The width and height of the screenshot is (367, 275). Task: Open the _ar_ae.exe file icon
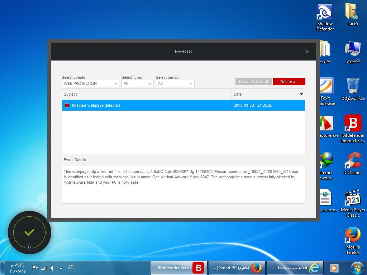pos(328,201)
